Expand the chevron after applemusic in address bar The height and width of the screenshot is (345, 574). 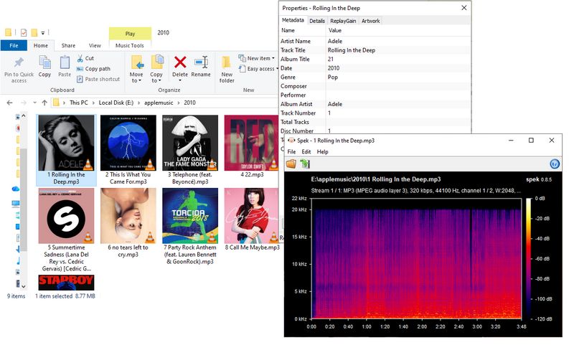coord(179,103)
